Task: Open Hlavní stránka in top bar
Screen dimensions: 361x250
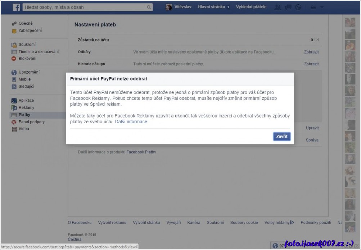Action: point(211,7)
